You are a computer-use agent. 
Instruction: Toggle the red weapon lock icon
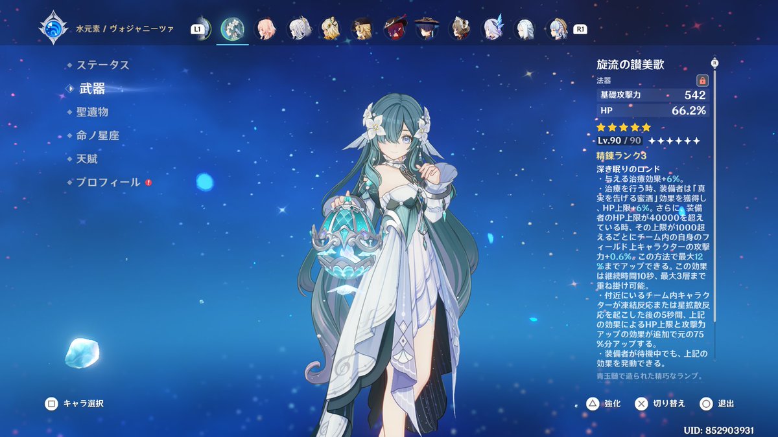click(x=702, y=81)
